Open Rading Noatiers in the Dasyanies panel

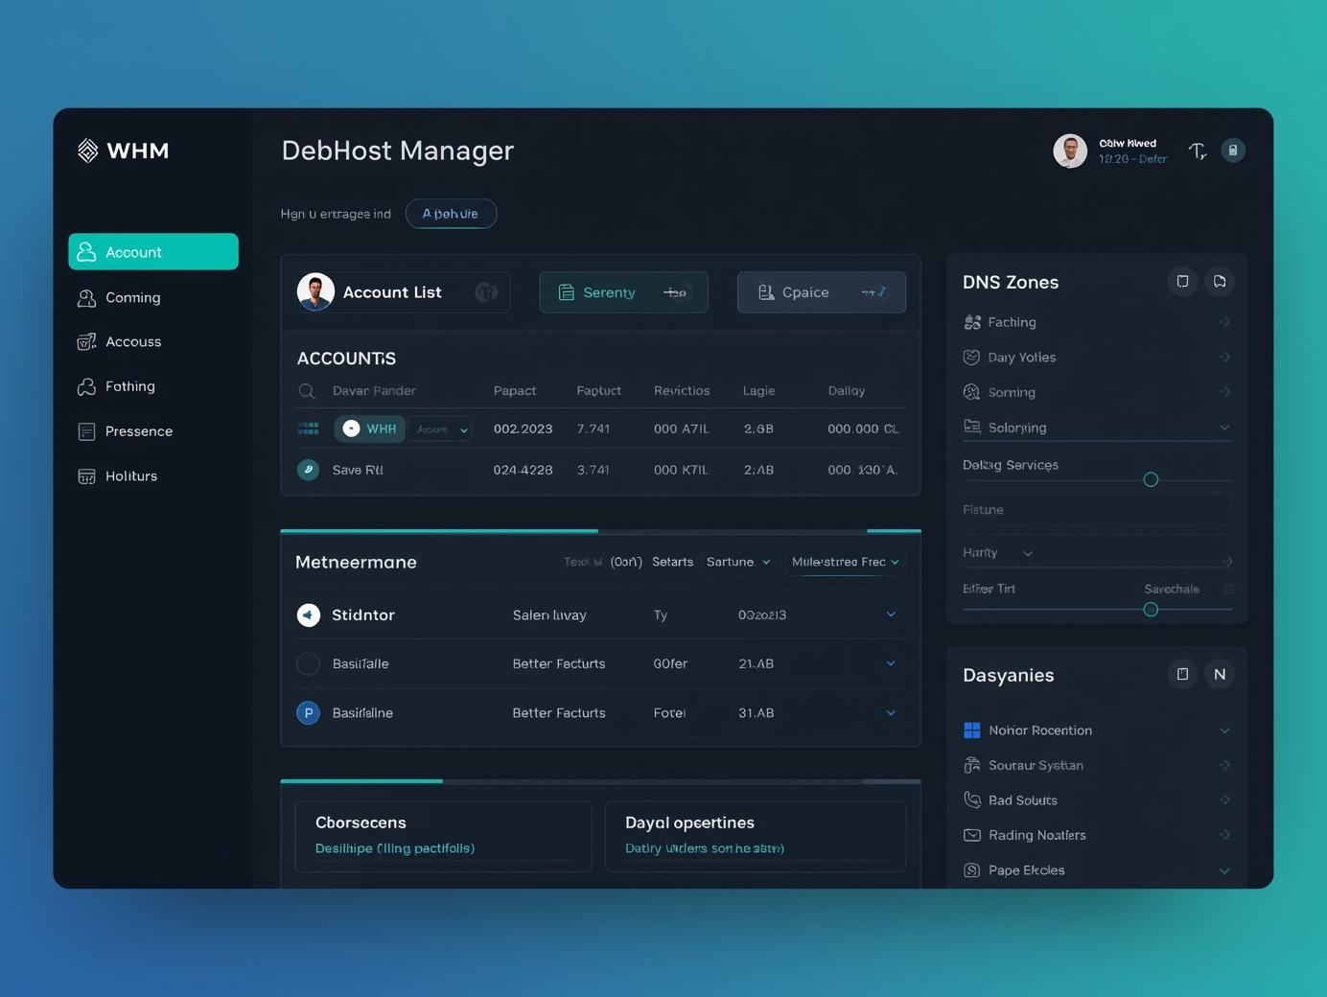click(x=1037, y=835)
